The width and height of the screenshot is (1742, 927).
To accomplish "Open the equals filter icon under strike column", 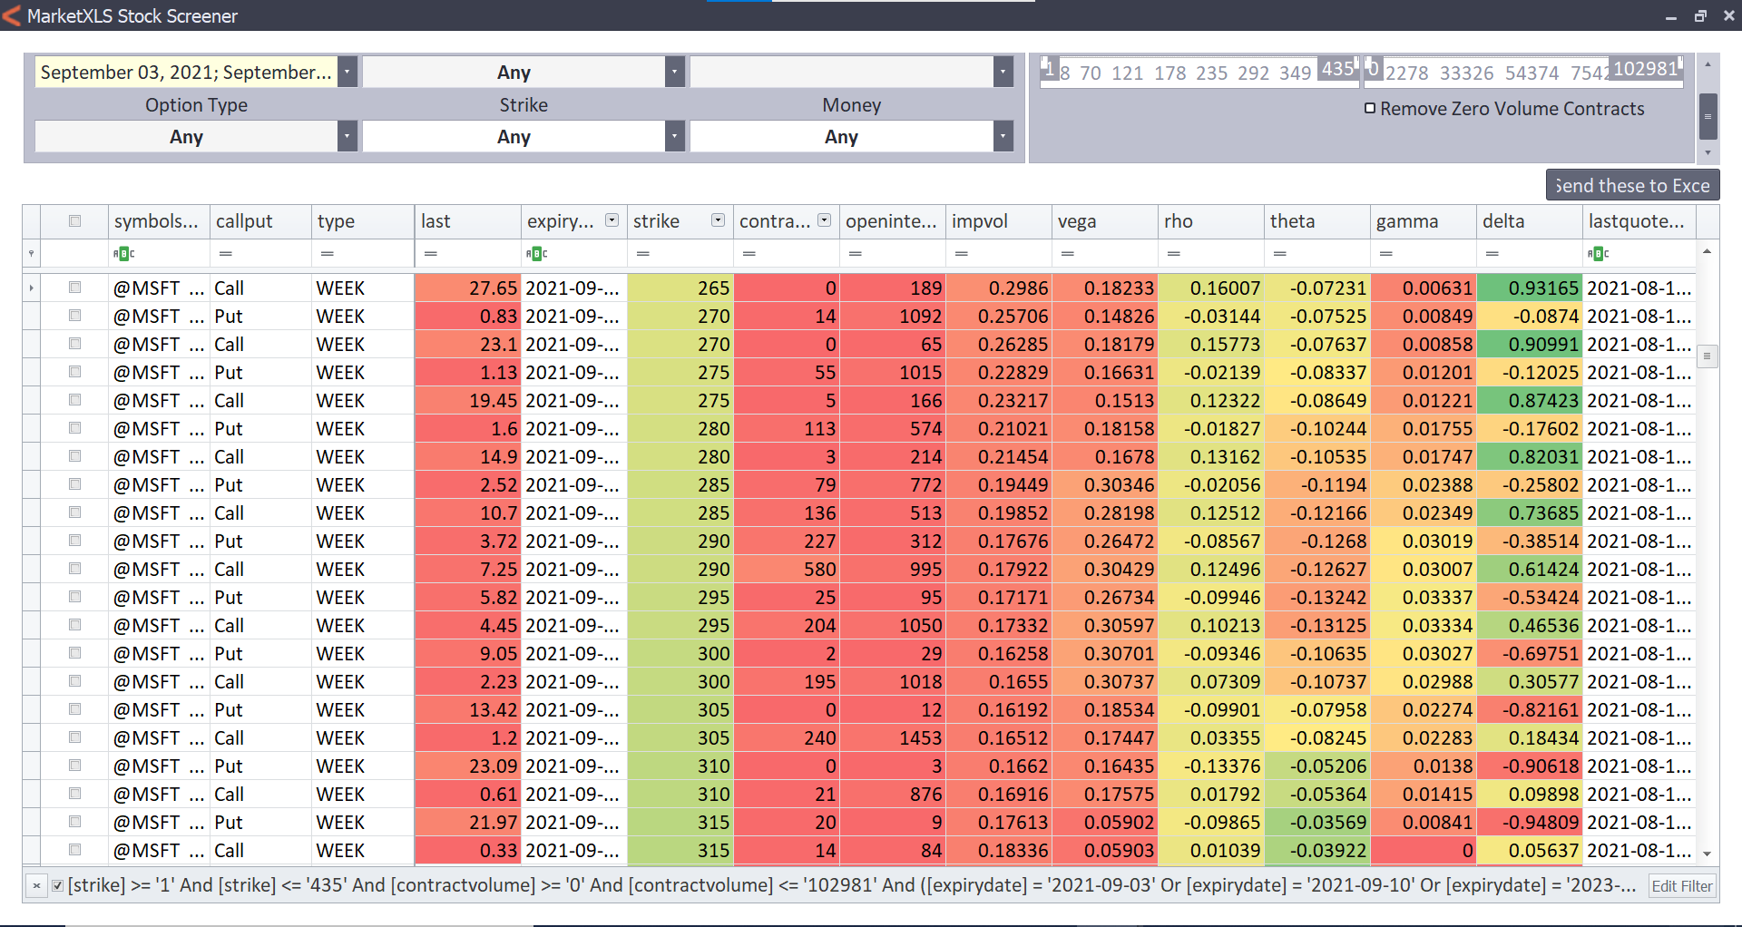I will pos(643,253).
